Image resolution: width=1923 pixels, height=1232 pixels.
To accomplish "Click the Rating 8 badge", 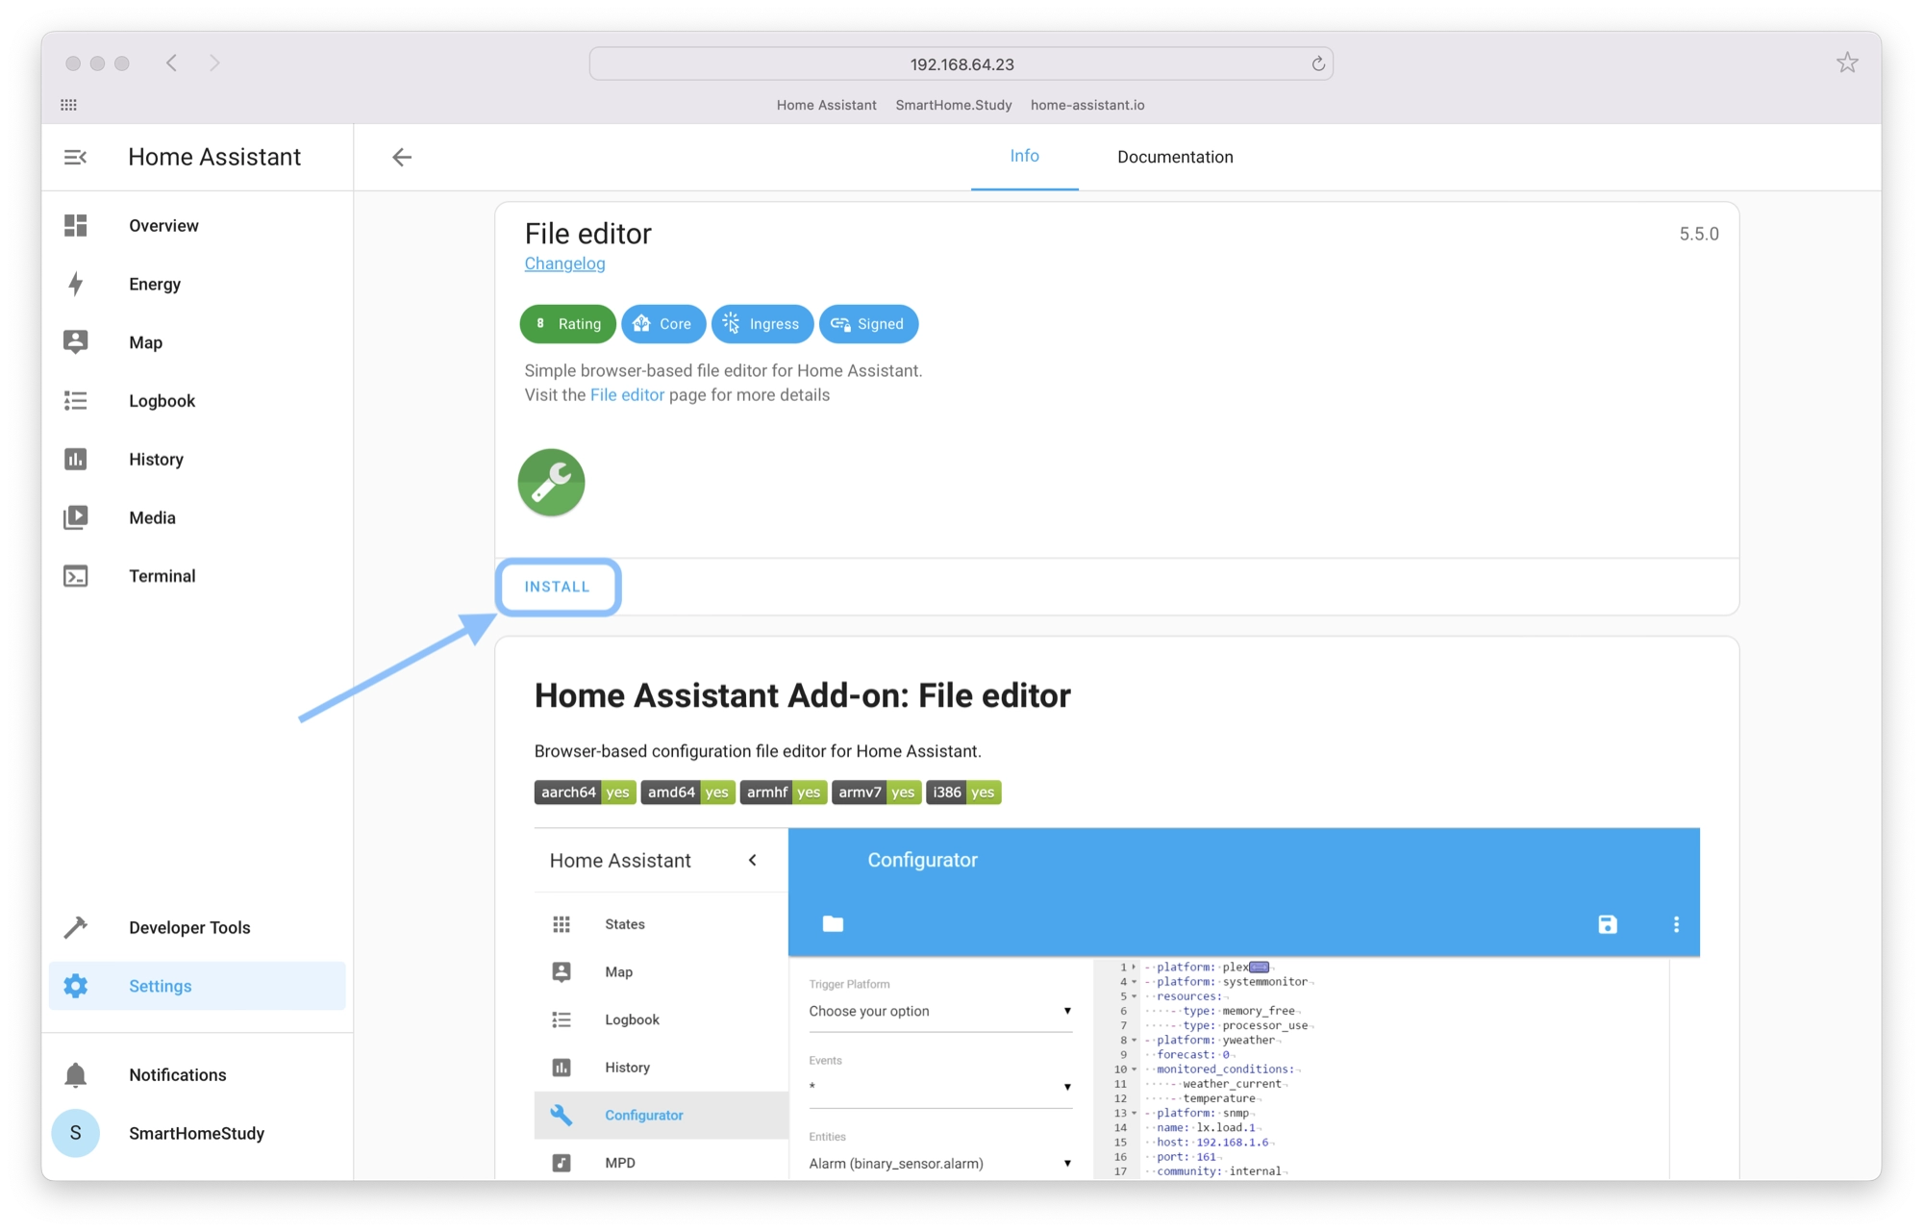I will [x=567, y=324].
